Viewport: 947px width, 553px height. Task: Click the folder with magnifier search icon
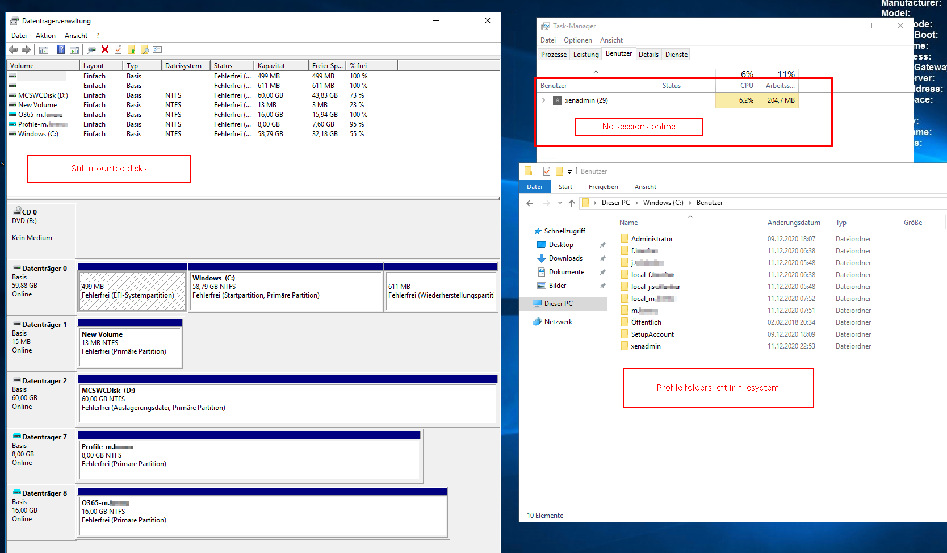pyautogui.click(x=144, y=50)
